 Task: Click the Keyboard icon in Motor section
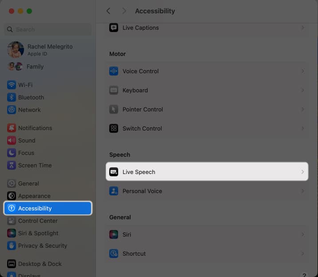(114, 90)
